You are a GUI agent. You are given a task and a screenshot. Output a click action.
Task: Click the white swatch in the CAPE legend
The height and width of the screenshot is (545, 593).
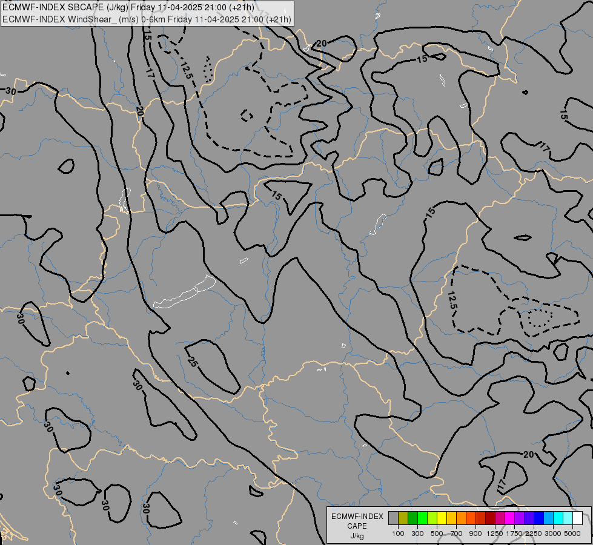(577, 518)
